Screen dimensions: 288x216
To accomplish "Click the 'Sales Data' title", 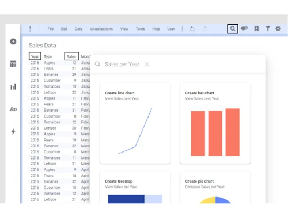I will click(x=43, y=46).
